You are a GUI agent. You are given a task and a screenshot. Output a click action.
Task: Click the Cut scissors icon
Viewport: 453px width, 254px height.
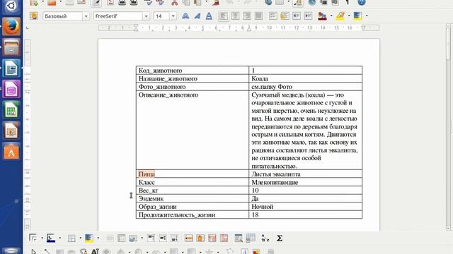(175, 3)
